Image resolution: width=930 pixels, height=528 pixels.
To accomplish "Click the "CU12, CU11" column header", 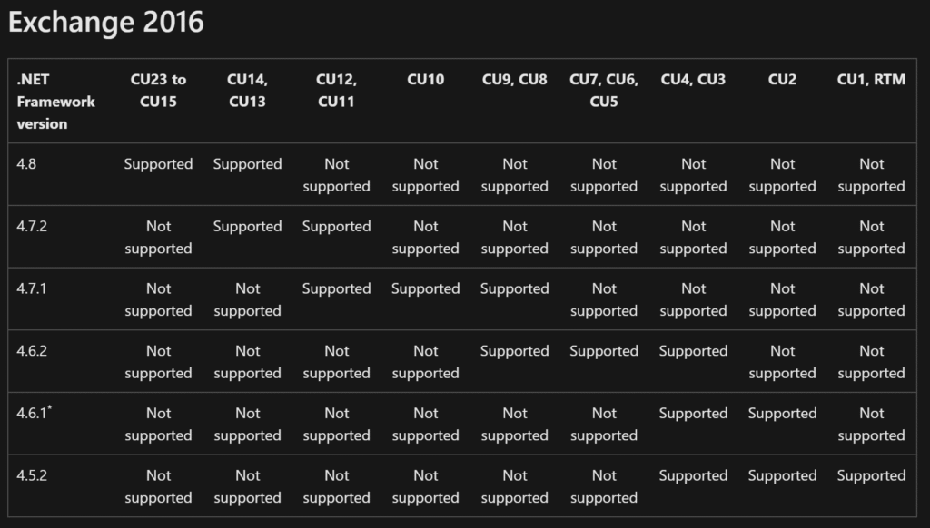I will click(336, 91).
